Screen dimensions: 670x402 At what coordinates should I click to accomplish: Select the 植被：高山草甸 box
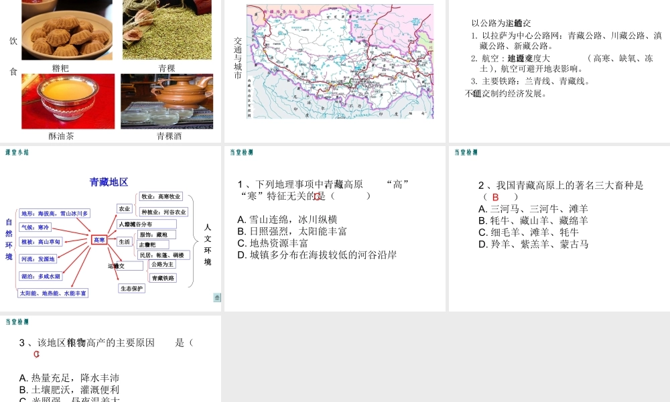click(41, 241)
